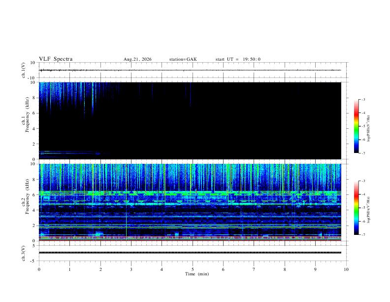Viewport: 390px width, 302px height.
Task: Click the -3 label on upper color bar
Action: click(x=363, y=99)
